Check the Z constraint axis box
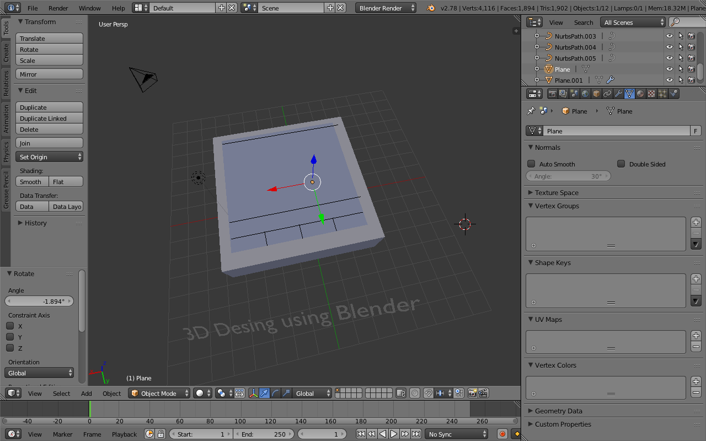 tap(10, 348)
